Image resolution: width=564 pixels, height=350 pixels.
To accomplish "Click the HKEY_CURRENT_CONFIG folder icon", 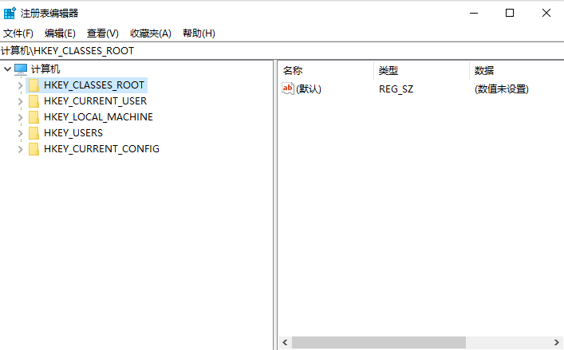I will (x=34, y=149).
